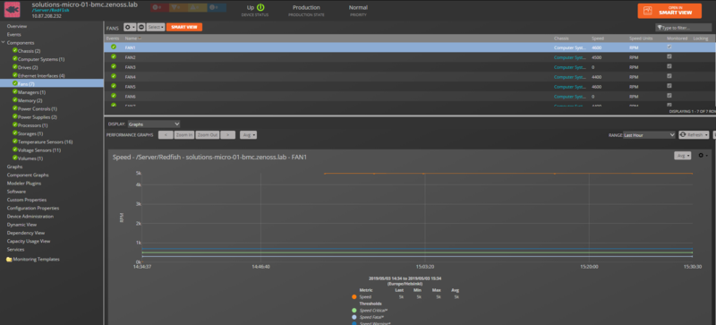716x325 pixels.
Task: Open the Refresh dropdown button
Action: pos(694,135)
